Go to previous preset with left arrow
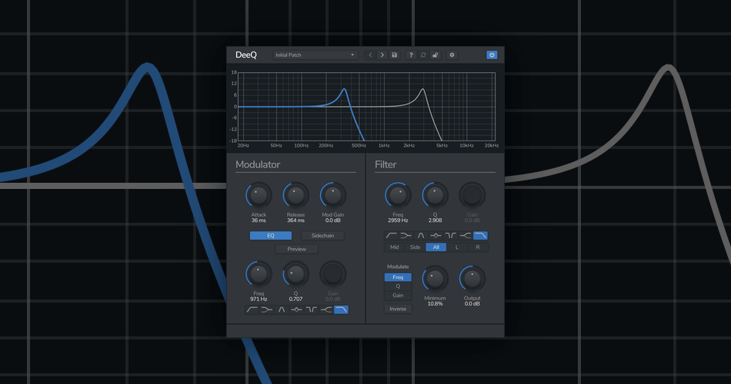Image resolution: width=731 pixels, height=384 pixels. coord(371,55)
